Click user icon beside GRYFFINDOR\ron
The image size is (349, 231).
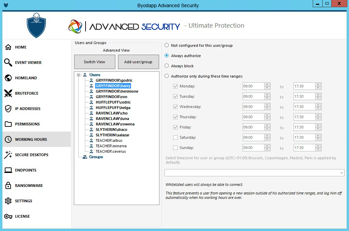point(91,97)
